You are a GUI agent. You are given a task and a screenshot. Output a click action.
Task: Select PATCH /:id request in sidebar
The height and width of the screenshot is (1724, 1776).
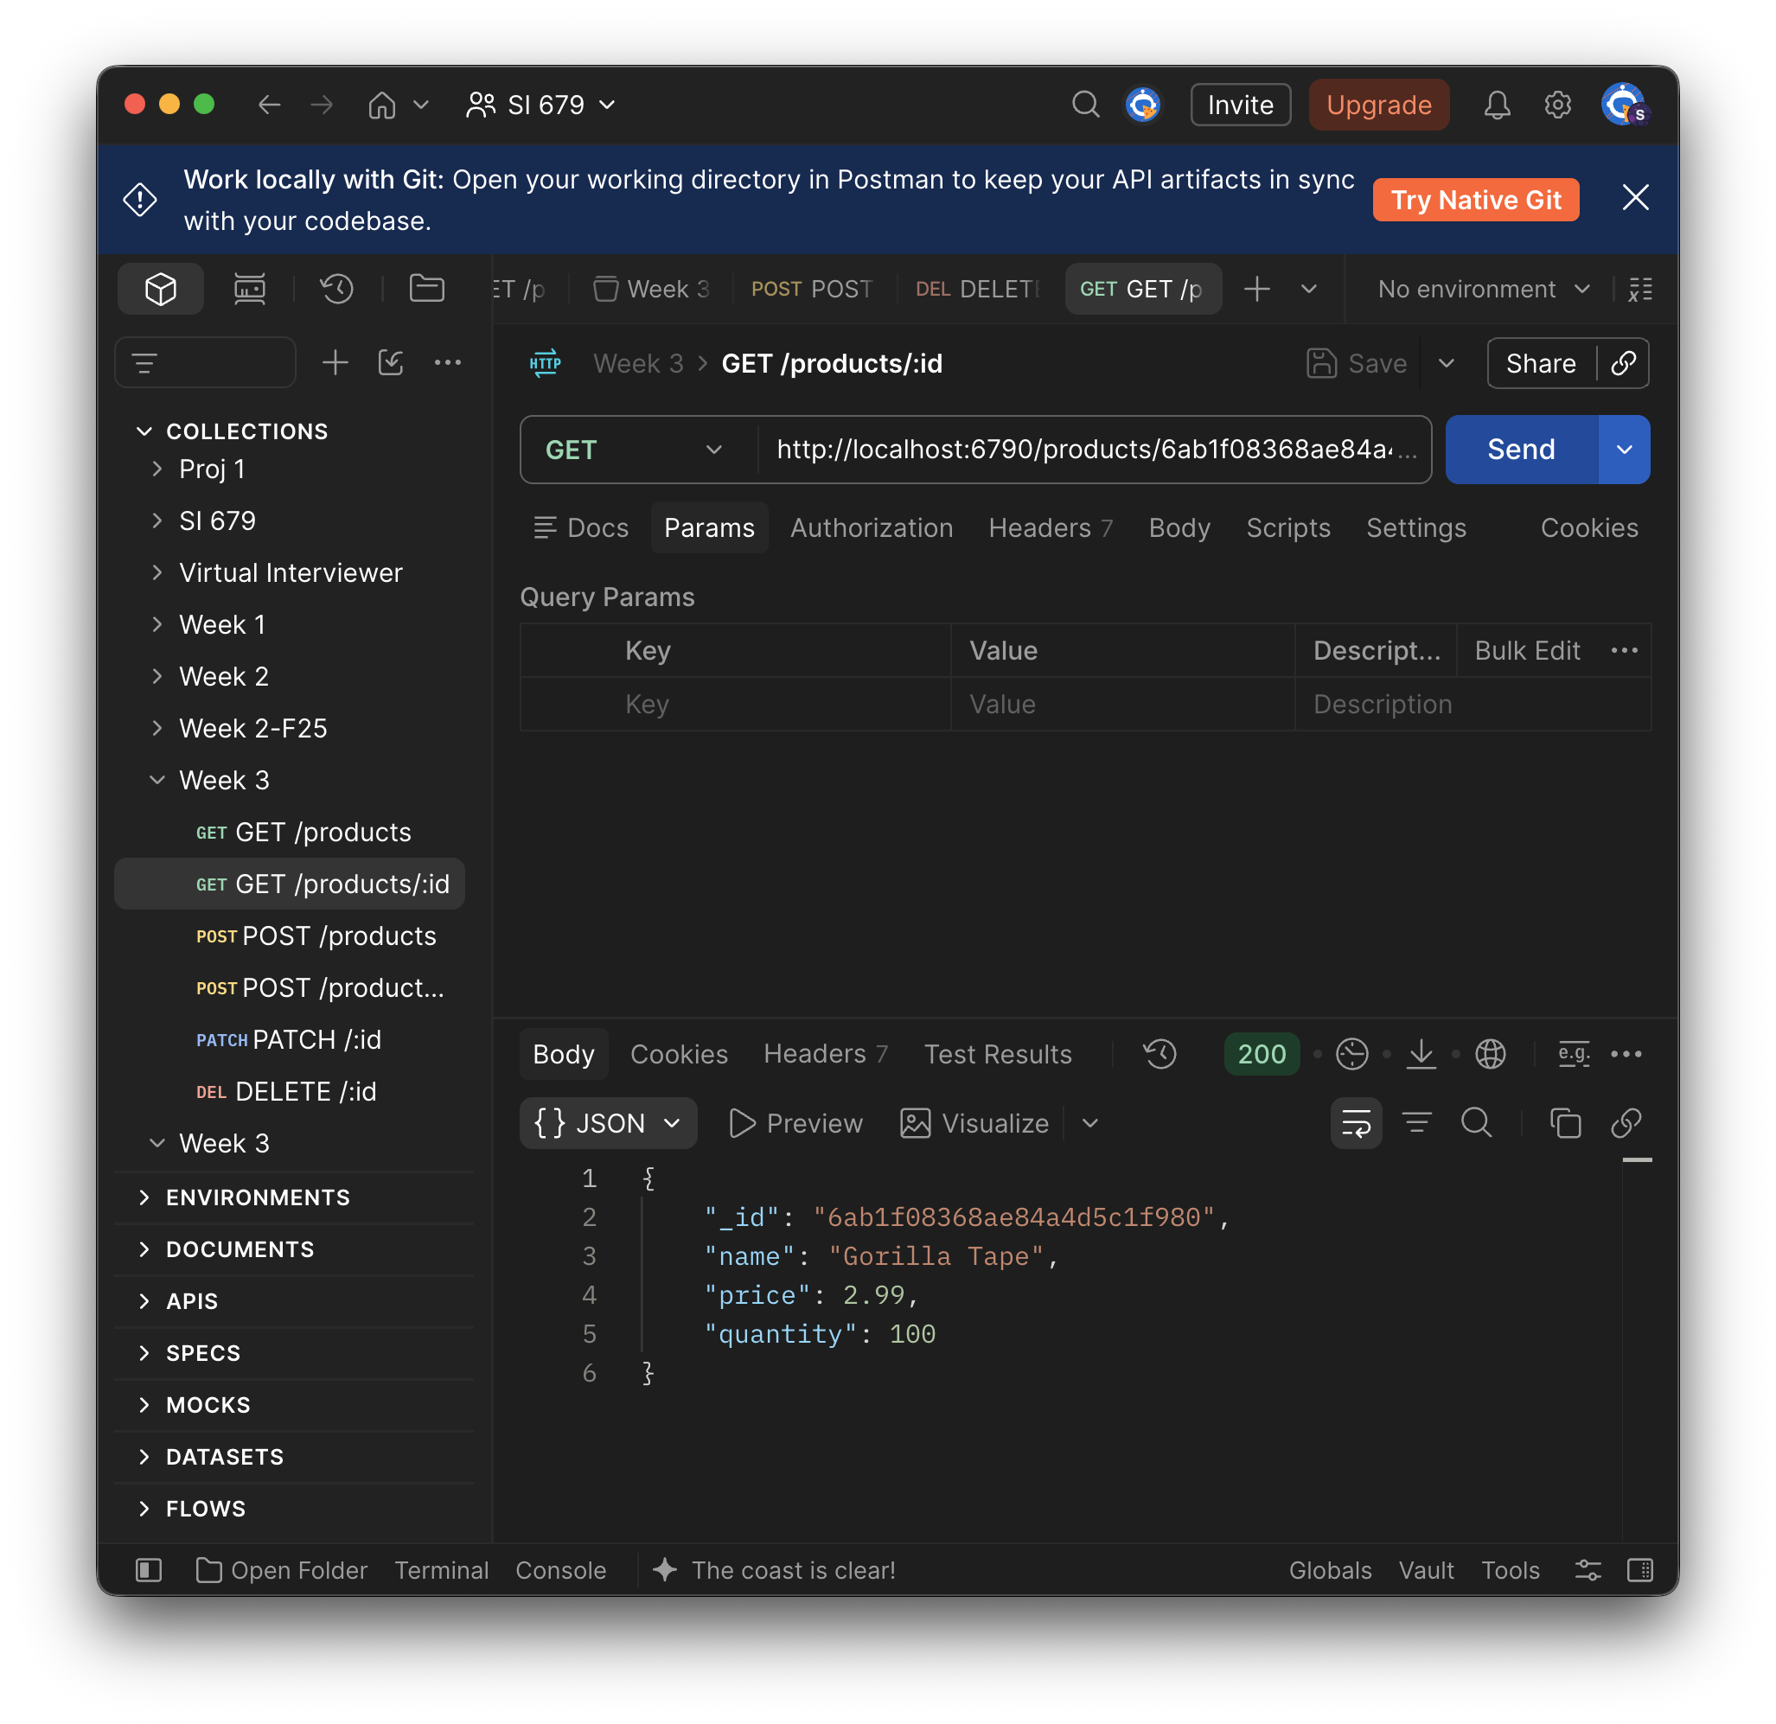(290, 1039)
